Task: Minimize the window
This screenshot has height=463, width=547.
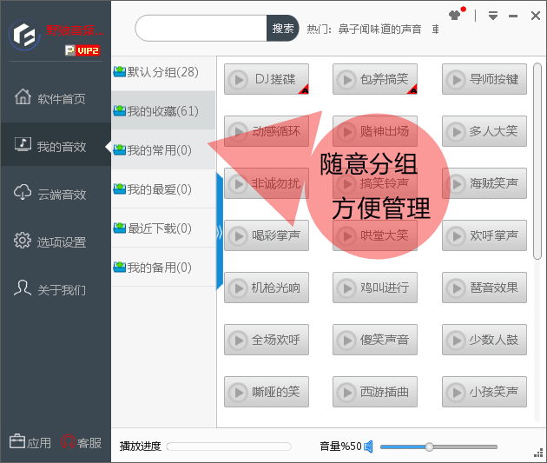Action: (513, 16)
